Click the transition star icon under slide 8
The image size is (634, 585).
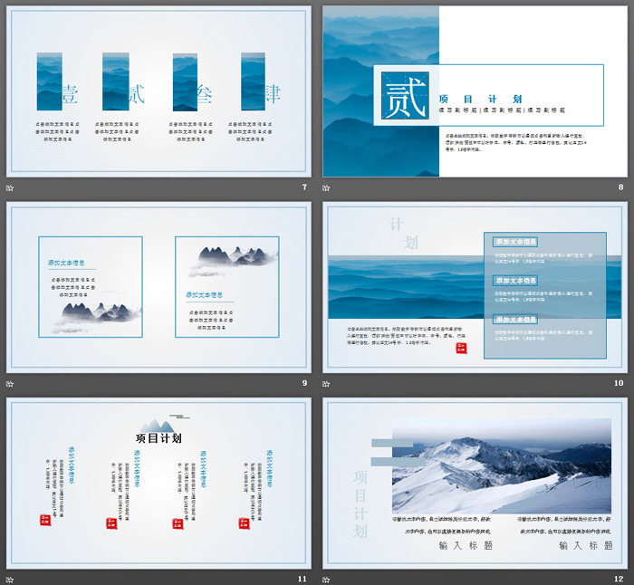327,187
